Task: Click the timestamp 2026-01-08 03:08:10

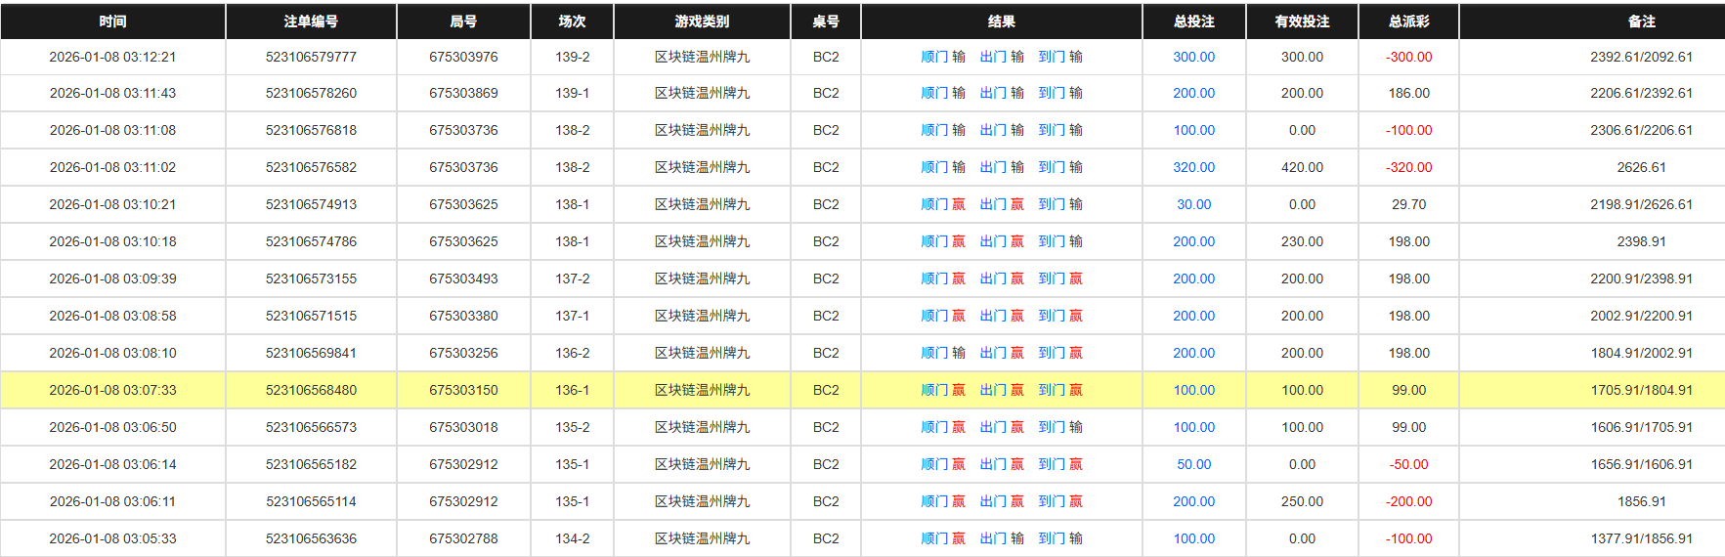Action: (112, 354)
